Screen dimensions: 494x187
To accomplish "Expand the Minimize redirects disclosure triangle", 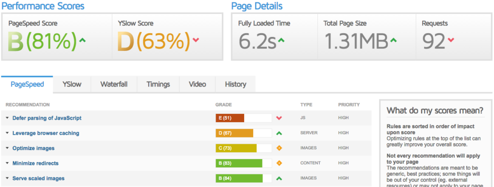I will 7,163.
